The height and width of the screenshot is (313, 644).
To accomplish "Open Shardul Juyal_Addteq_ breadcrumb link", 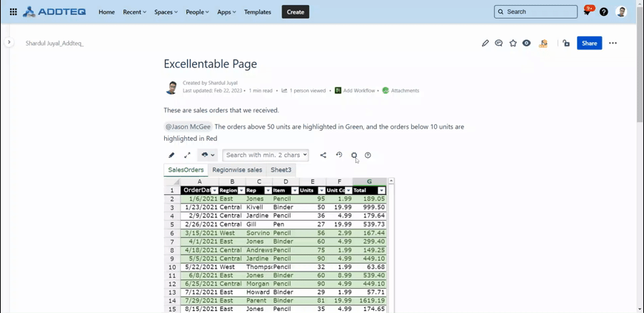I will tap(55, 43).
